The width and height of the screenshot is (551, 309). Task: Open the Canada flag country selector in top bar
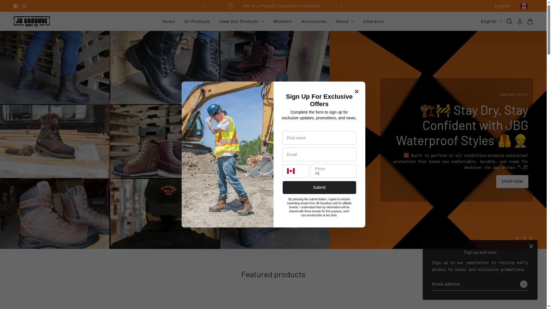[x=527, y=6]
